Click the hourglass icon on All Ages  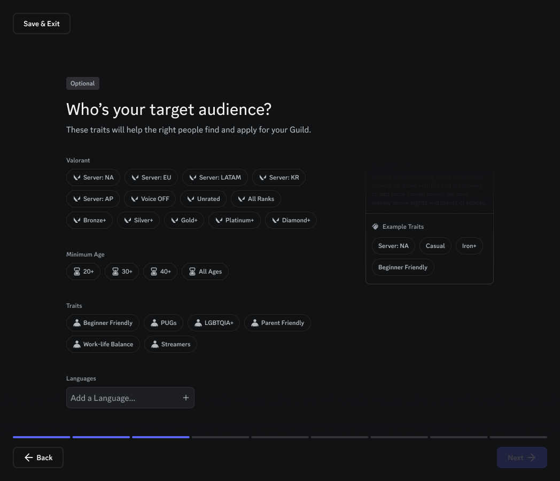(192, 271)
